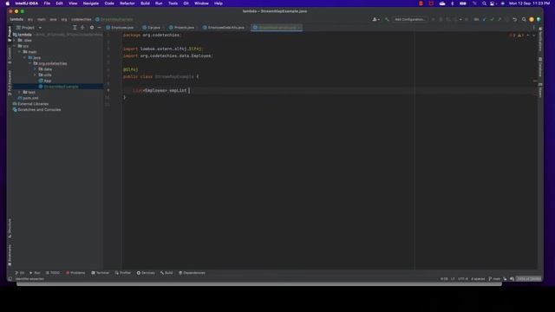Click Git Commit checkmark icon
Image resolution: width=555 pixels, height=312 pixels.
492,19
